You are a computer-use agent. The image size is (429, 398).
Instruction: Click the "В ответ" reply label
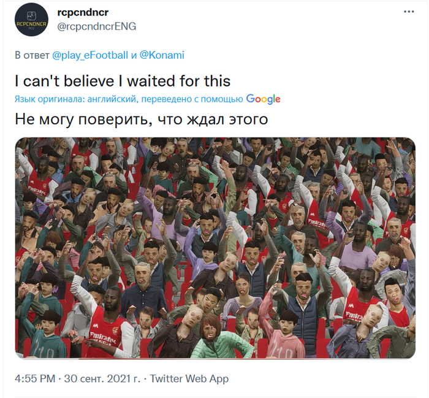click(x=32, y=55)
